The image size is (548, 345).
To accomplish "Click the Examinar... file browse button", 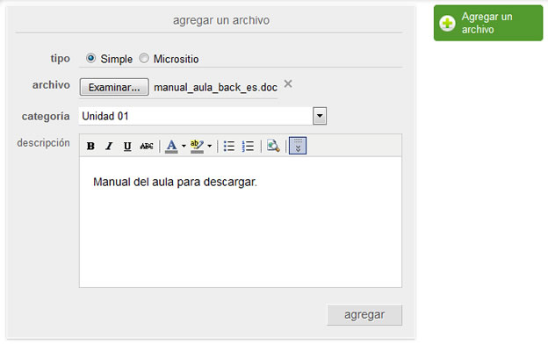I will [114, 87].
